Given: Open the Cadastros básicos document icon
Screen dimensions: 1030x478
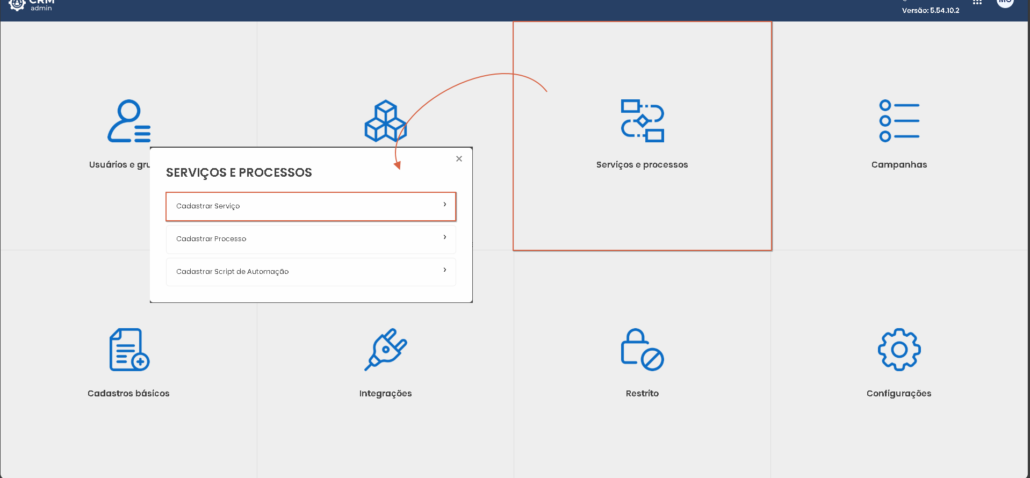Looking at the screenshot, I should (129, 350).
